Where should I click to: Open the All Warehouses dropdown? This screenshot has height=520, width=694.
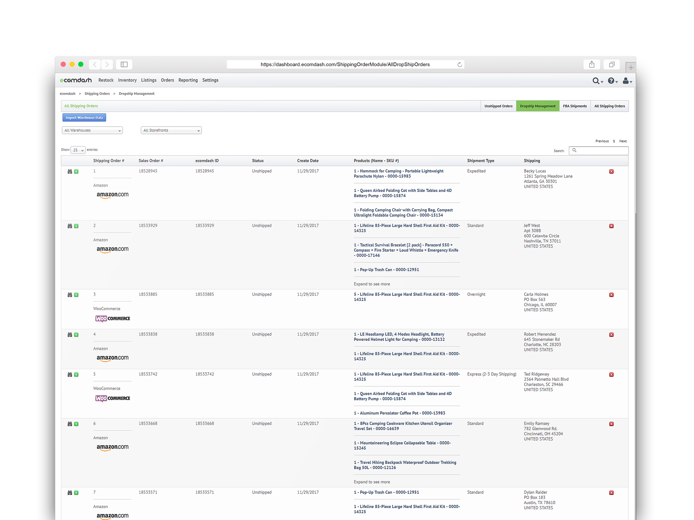(x=92, y=130)
